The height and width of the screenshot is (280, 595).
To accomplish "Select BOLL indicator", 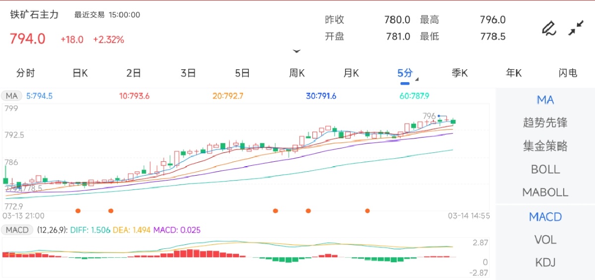I will 545,169.
